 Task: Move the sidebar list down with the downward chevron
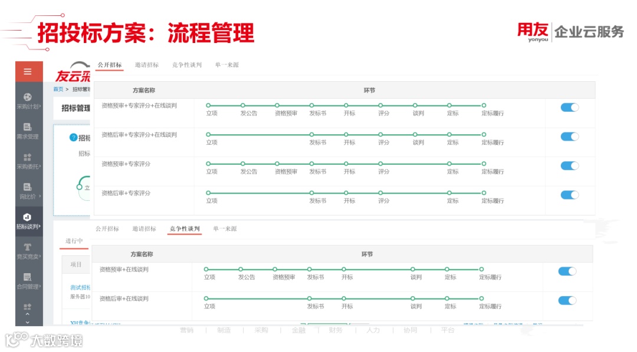tap(28, 322)
